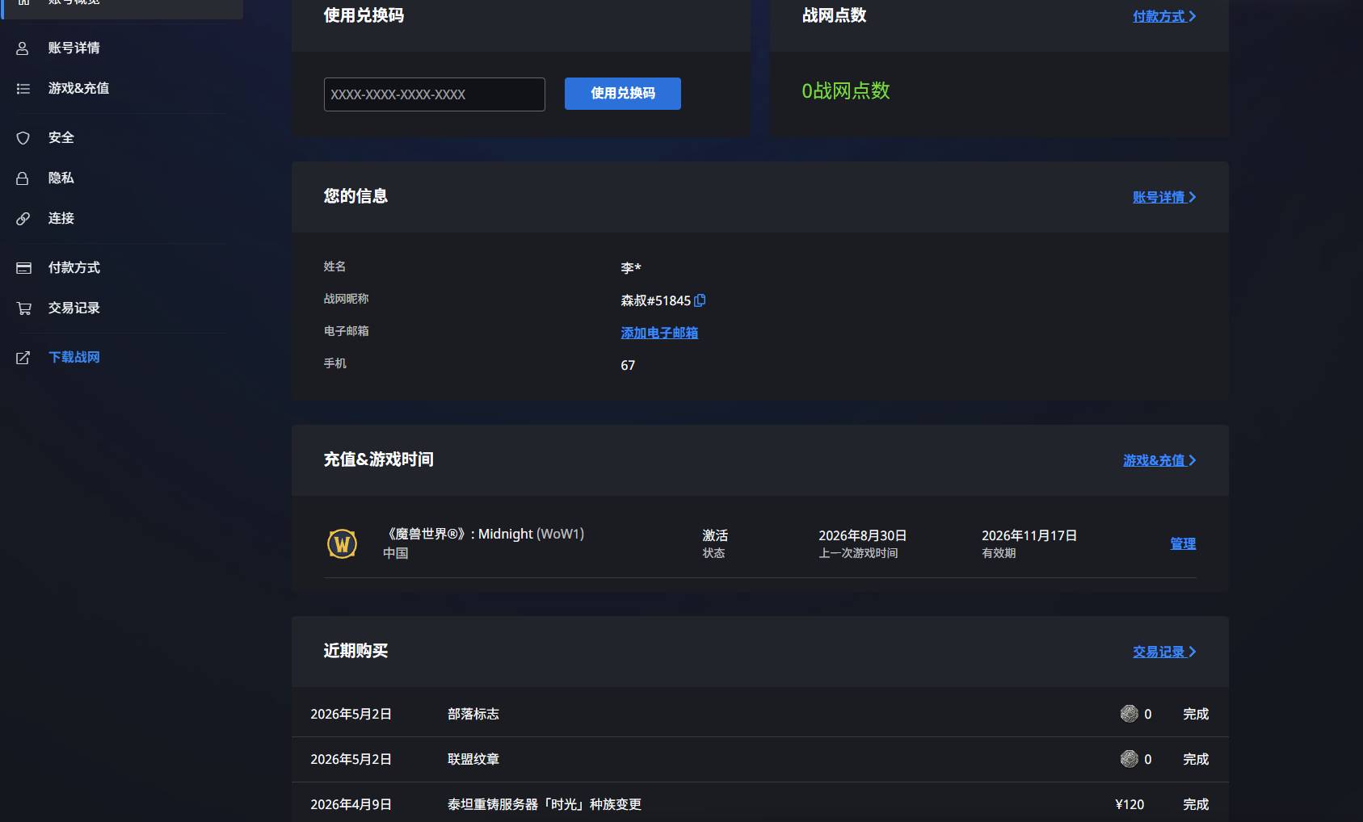1363x822 pixels.
Task: Select 连接 in the sidebar
Action: pos(61,219)
